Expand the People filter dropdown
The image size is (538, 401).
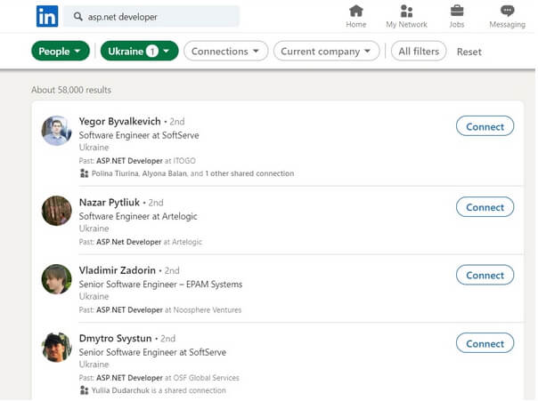[61, 51]
